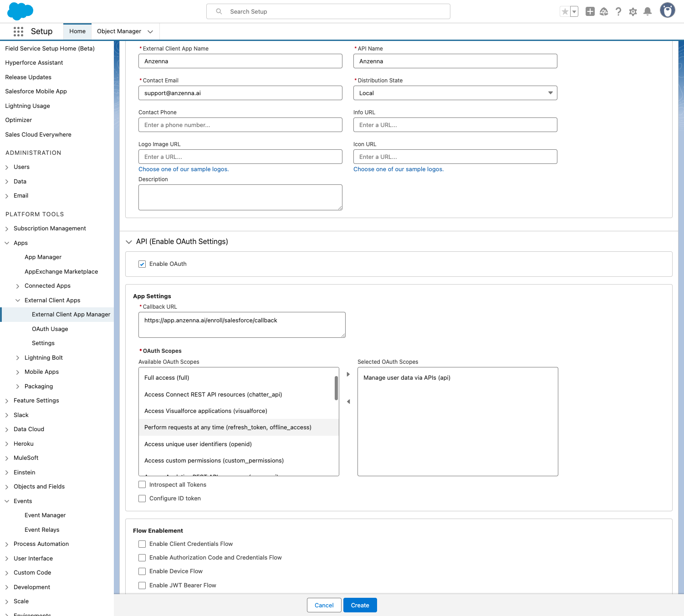Viewport: 684px width, 616px height.
Task: Open Global Actions plus icon
Action: pos(590,12)
